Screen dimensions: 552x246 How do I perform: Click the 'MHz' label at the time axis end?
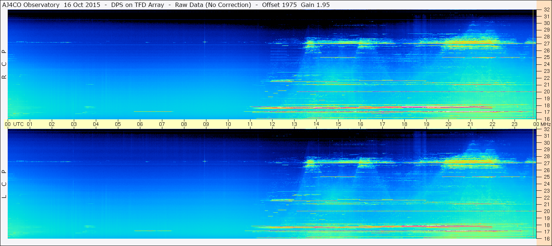pyautogui.click(x=545, y=124)
